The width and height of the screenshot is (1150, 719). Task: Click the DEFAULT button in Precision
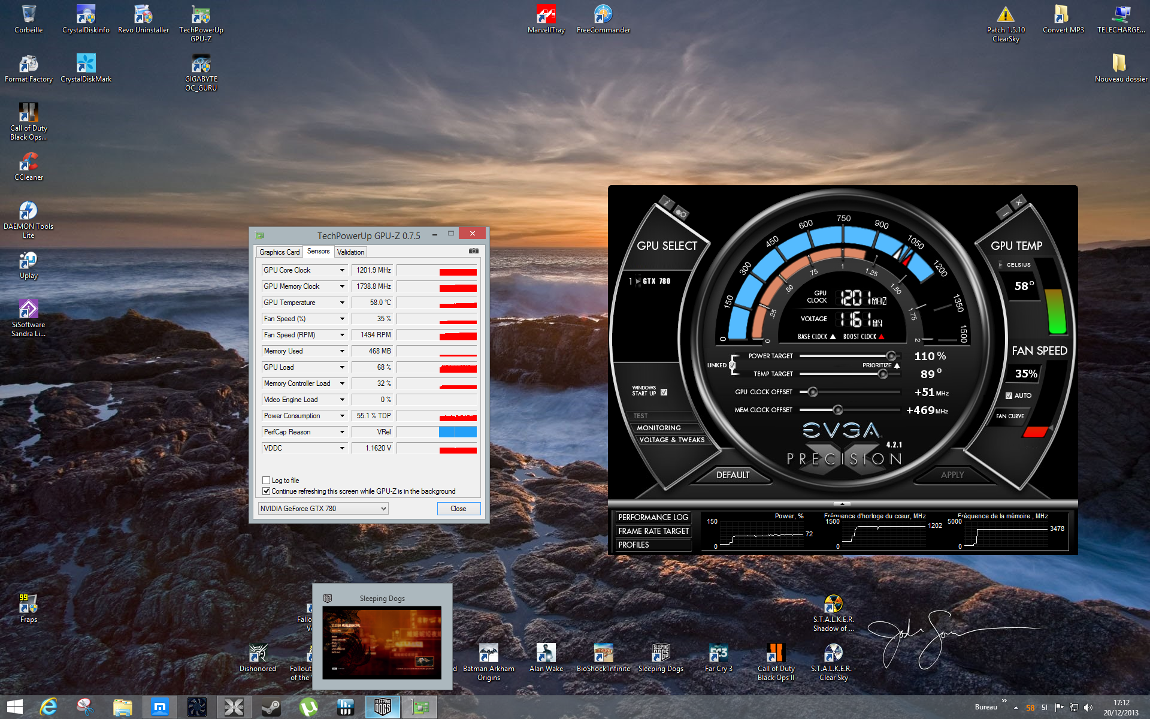[x=733, y=475]
